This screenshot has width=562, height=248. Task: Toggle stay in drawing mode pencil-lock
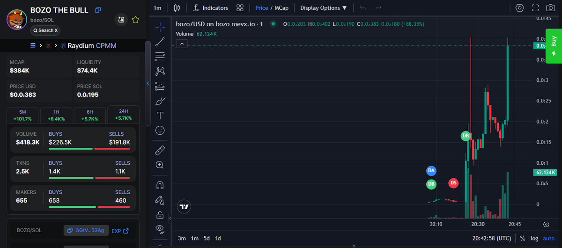click(x=160, y=200)
